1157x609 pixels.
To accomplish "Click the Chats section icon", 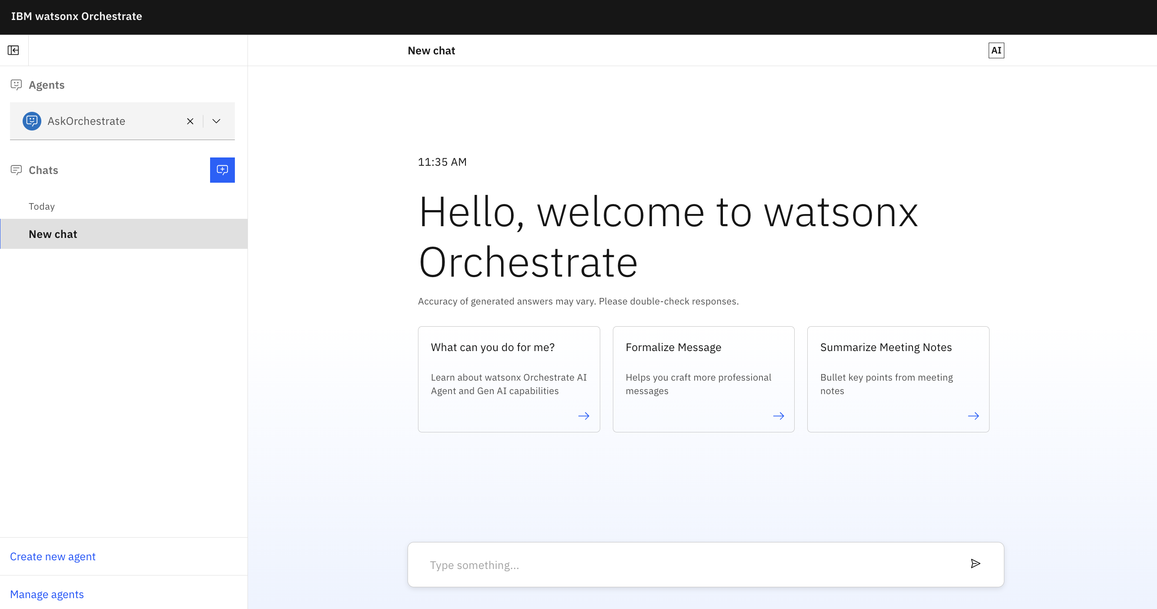I will pyautogui.click(x=16, y=170).
